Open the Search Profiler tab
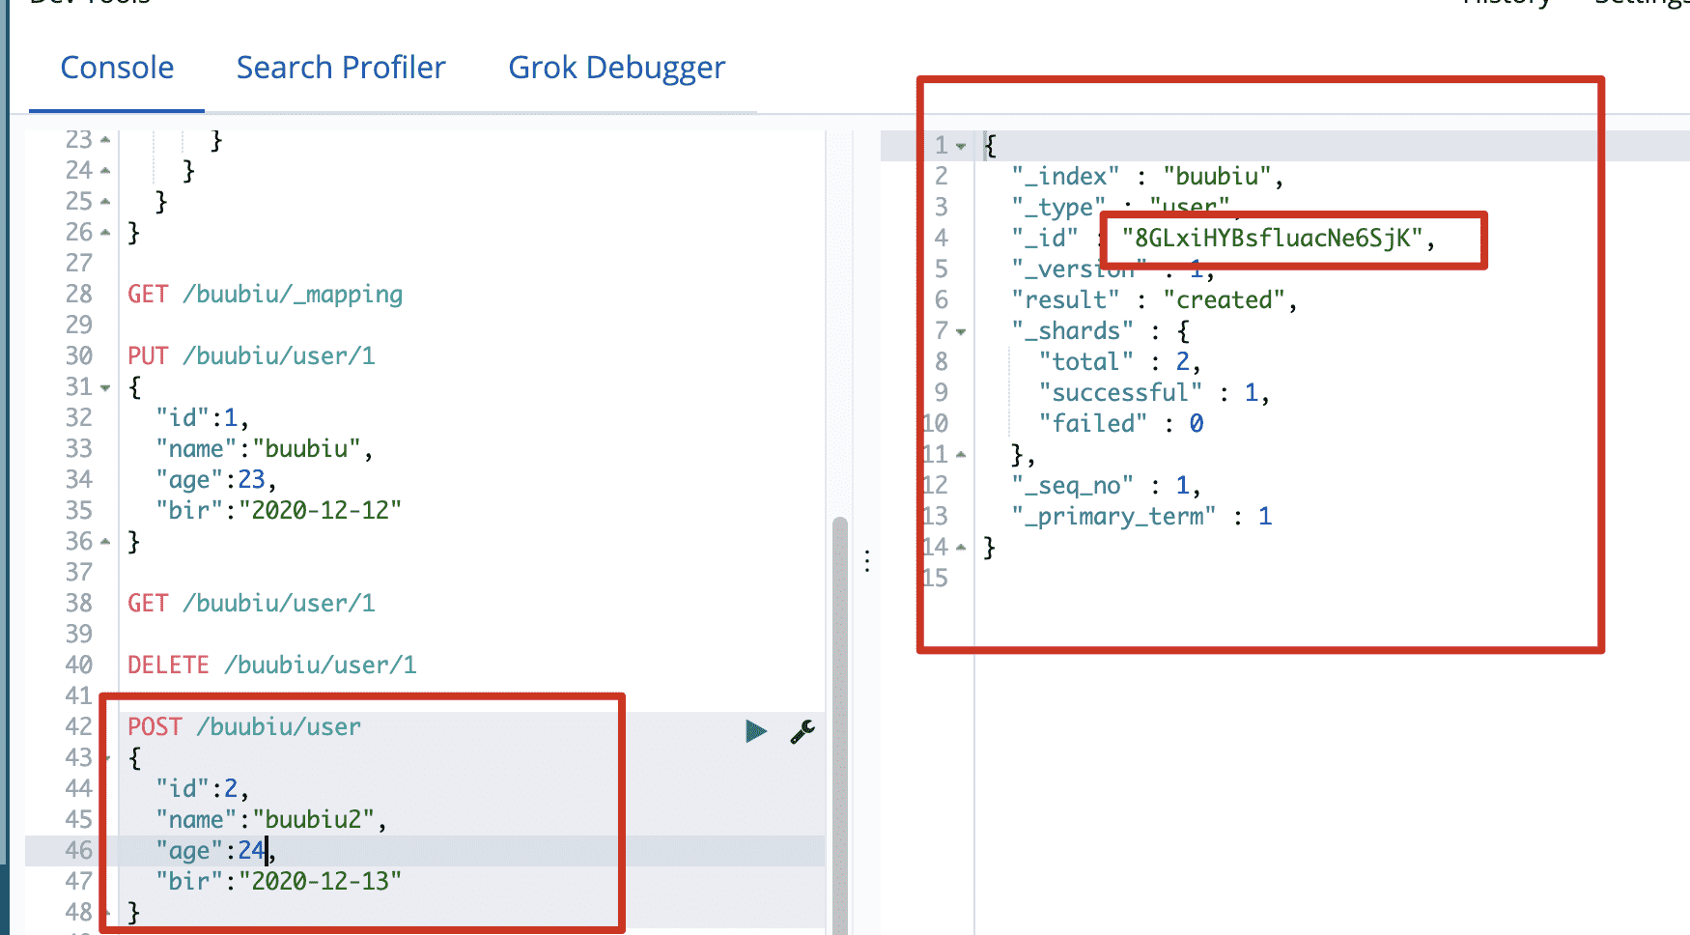Viewport: 1690px width, 935px height. (x=341, y=68)
